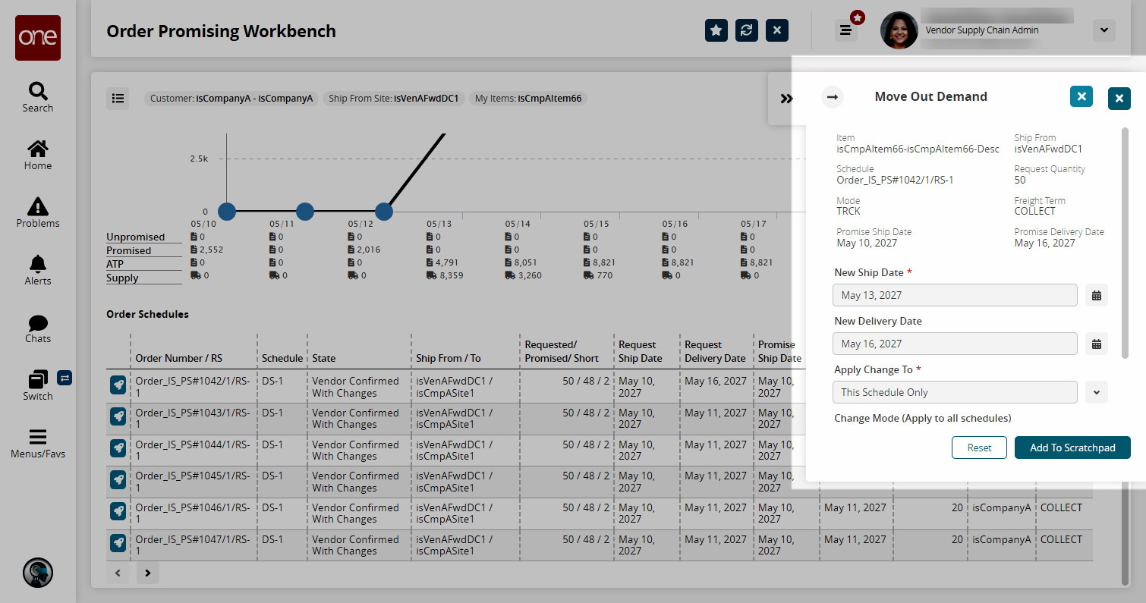Click the Unpromised row label
1146x603 pixels.
coord(136,237)
